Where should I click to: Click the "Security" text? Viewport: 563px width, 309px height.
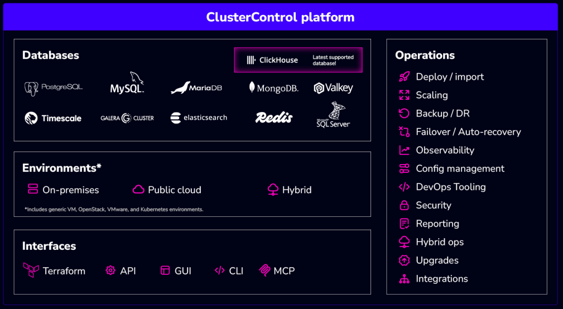434,205
